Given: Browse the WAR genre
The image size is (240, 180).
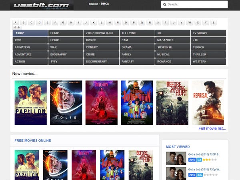Looking at the screenshot, I should (x=66, y=47).
